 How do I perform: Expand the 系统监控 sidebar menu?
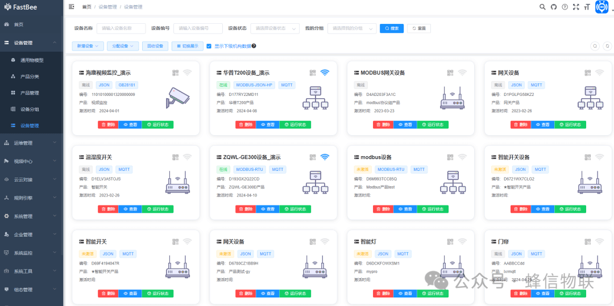click(x=31, y=253)
